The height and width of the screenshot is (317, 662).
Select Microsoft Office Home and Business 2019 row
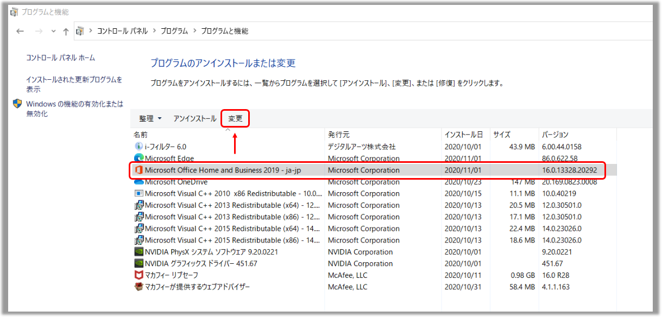click(x=375, y=170)
